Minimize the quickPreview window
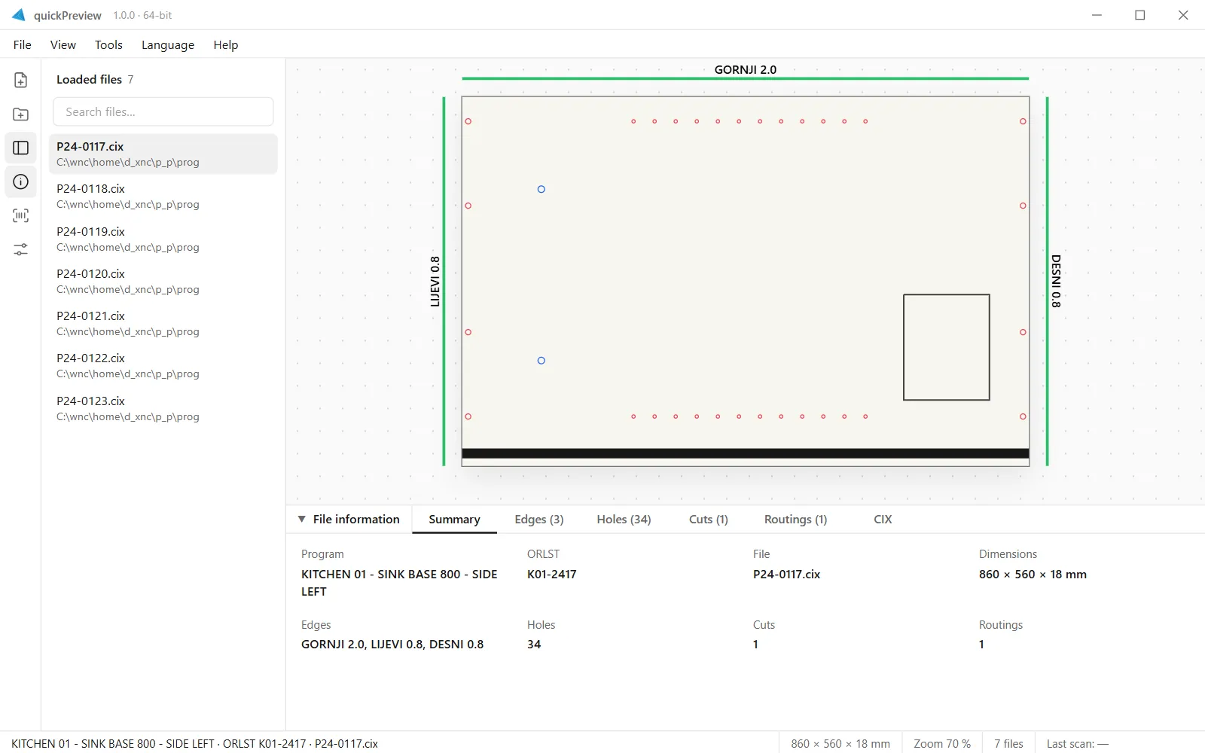 tap(1097, 15)
